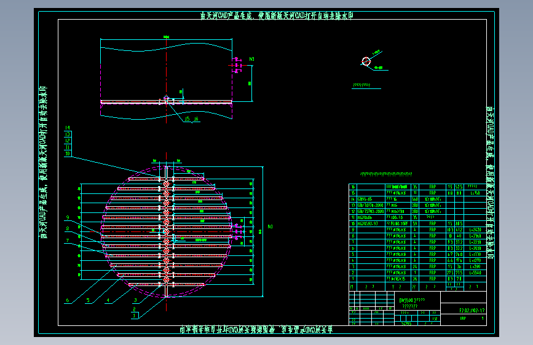
Task: Select the "L=290" remark in parts table
Action: [x=475, y=266]
